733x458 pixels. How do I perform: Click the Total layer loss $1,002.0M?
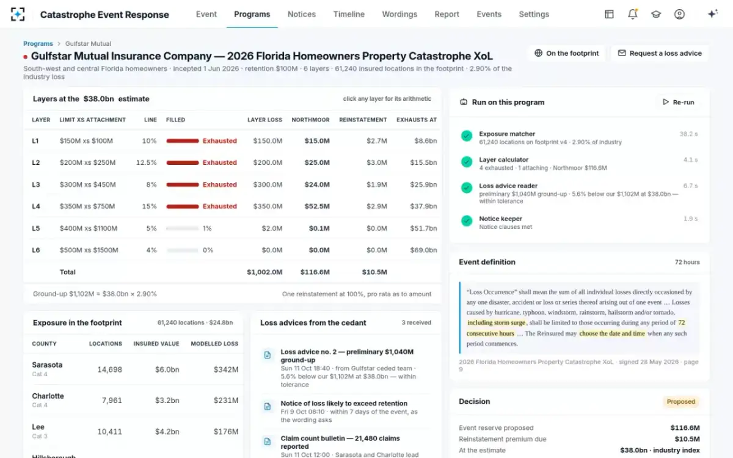[264, 272]
